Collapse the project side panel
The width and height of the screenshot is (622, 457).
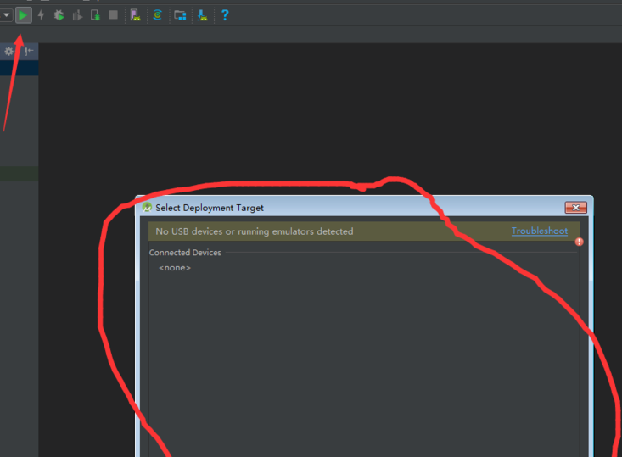coord(28,52)
